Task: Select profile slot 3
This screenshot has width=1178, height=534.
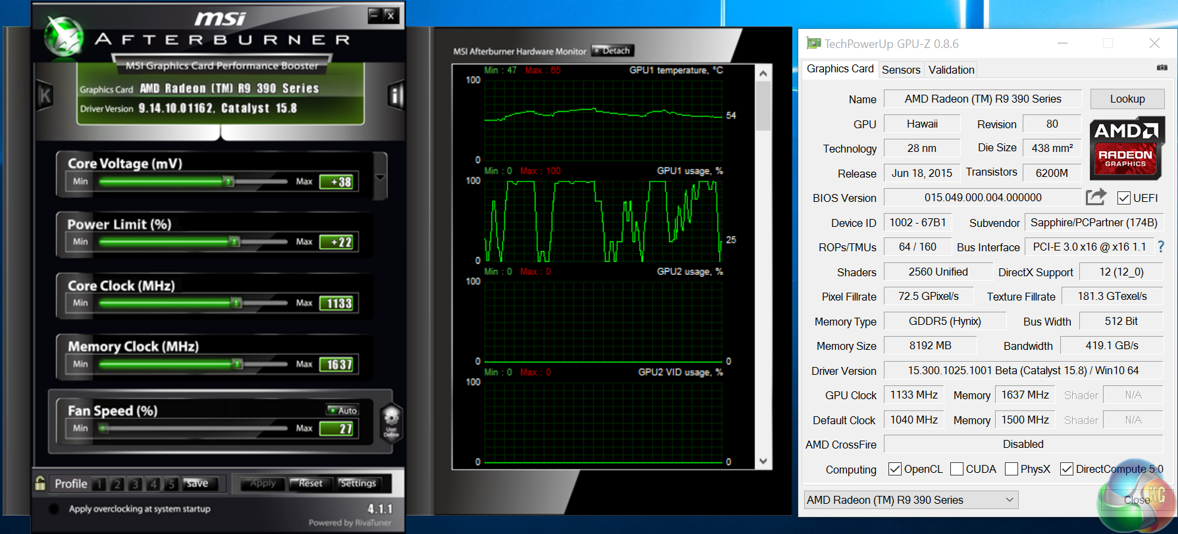Action: [x=135, y=484]
